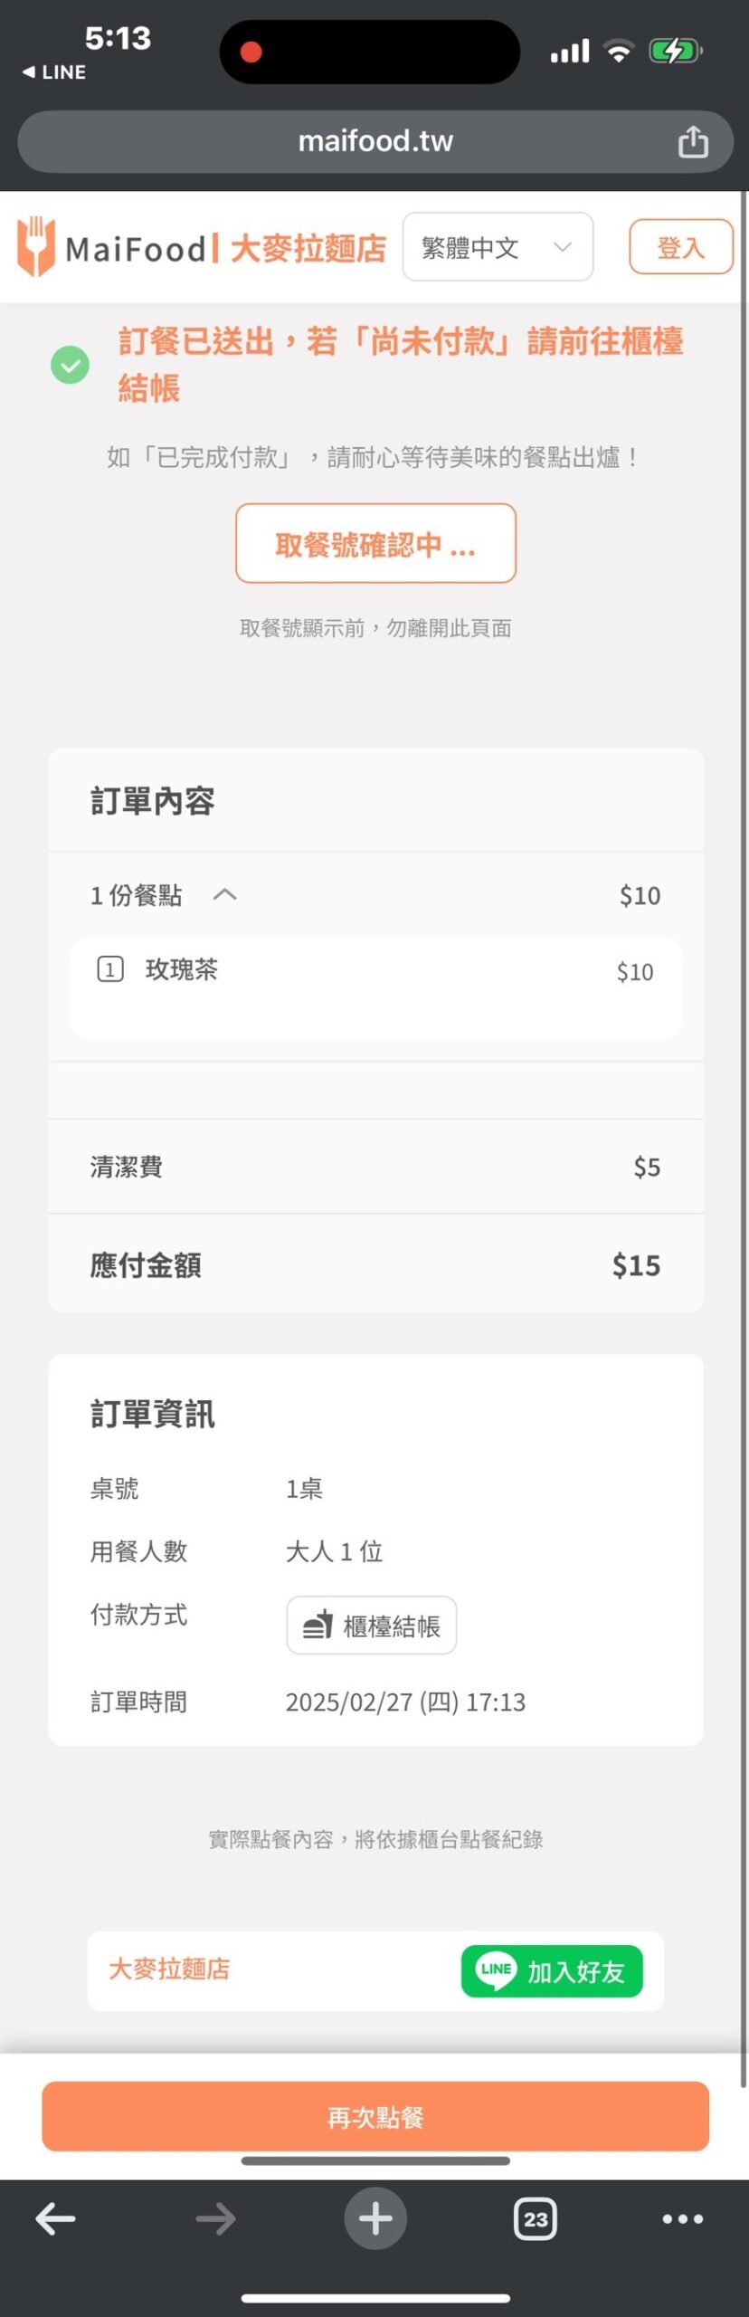The width and height of the screenshot is (749, 2317).
Task: Select the 玫瑰茶 order item row
Action: click(375, 971)
